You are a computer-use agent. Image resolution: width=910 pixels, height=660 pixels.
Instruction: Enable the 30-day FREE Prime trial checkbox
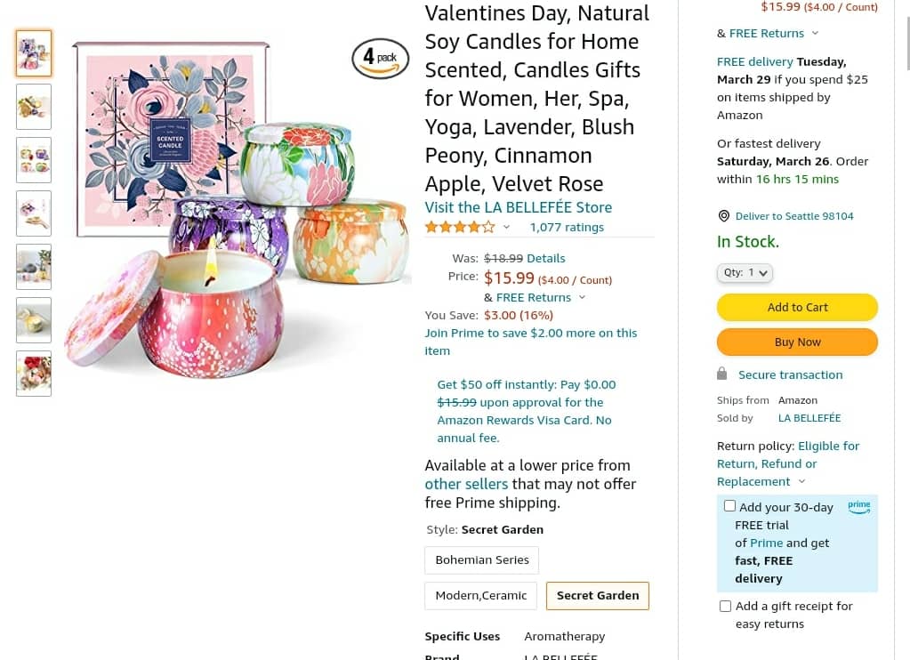click(729, 505)
